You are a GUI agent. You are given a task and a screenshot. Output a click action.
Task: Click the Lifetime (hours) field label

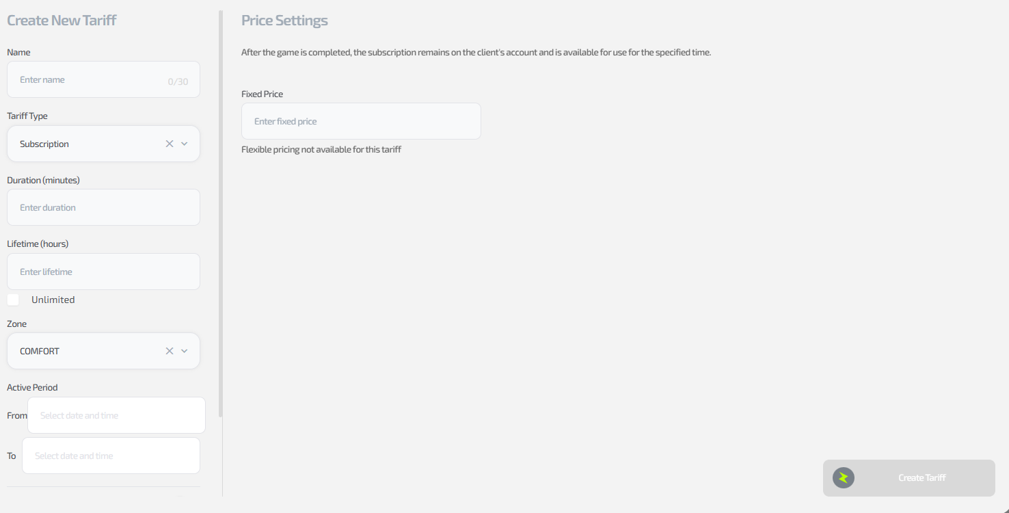point(38,244)
